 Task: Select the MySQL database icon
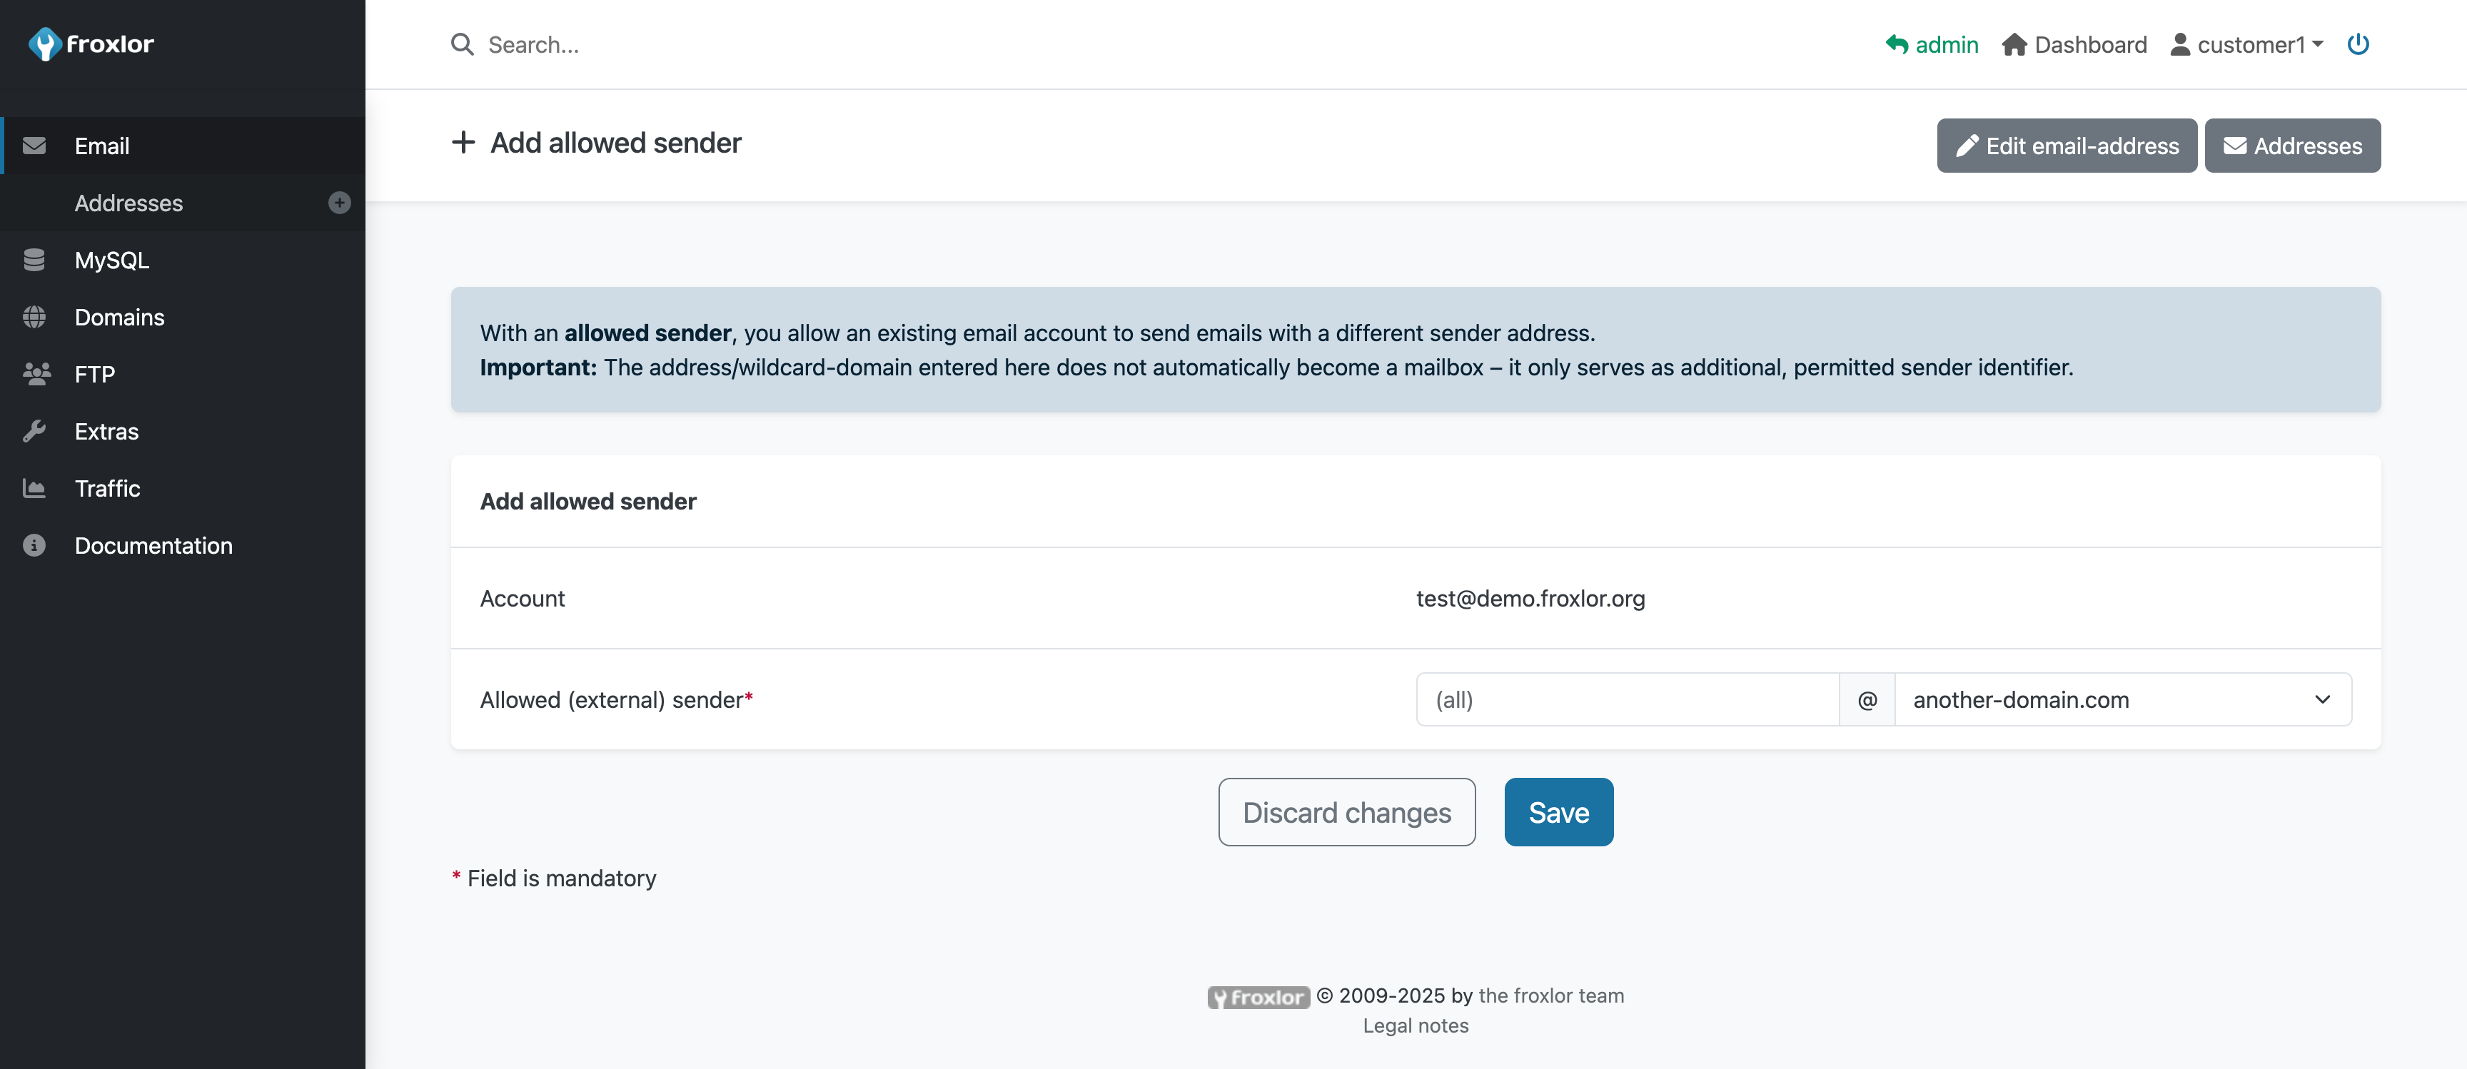[36, 259]
